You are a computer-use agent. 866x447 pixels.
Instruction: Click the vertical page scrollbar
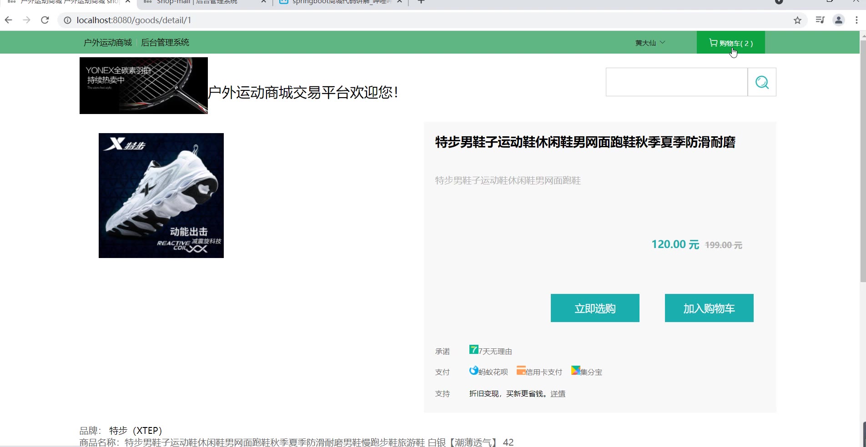pos(863,161)
